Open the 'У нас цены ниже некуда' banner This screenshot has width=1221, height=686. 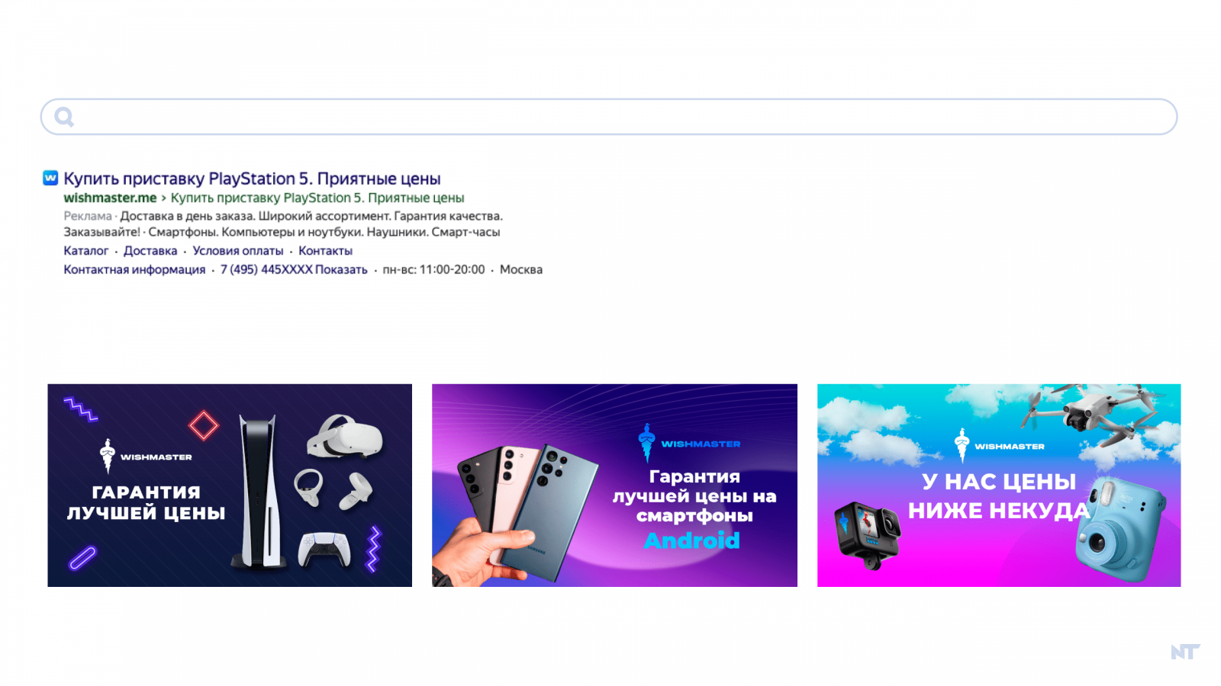tap(999, 486)
